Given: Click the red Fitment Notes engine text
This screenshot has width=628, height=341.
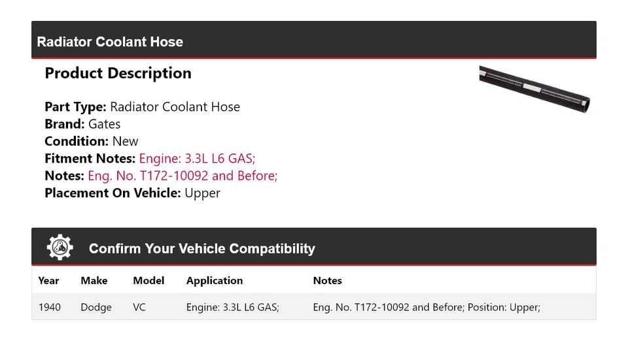Looking at the screenshot, I should [x=197, y=158].
